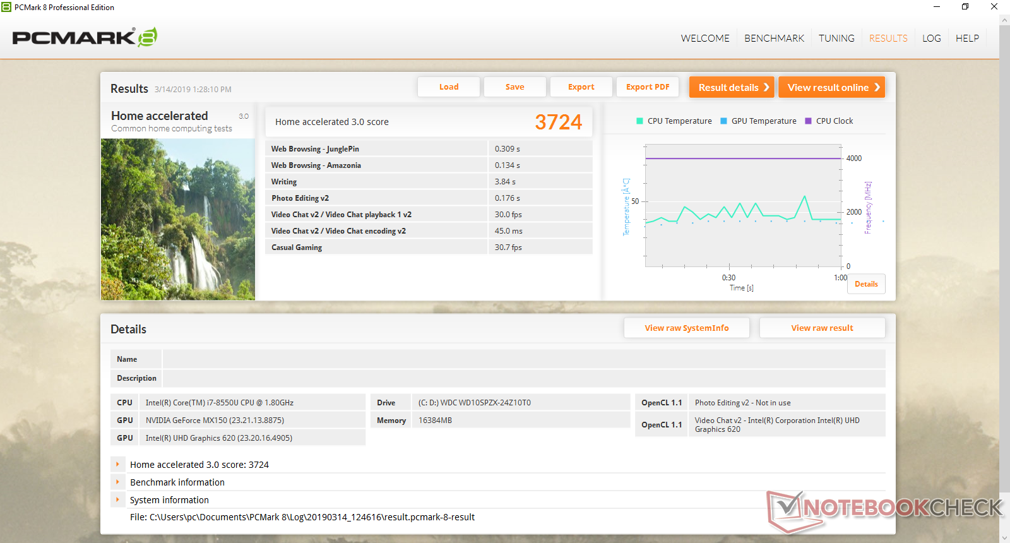Click the results timestamp 3/14/2019

pos(193,90)
